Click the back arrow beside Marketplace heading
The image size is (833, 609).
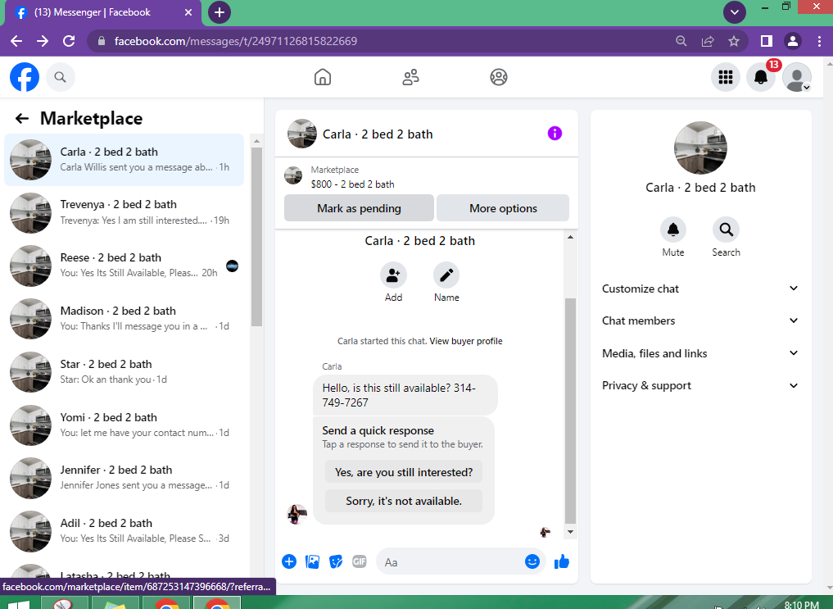(22, 118)
